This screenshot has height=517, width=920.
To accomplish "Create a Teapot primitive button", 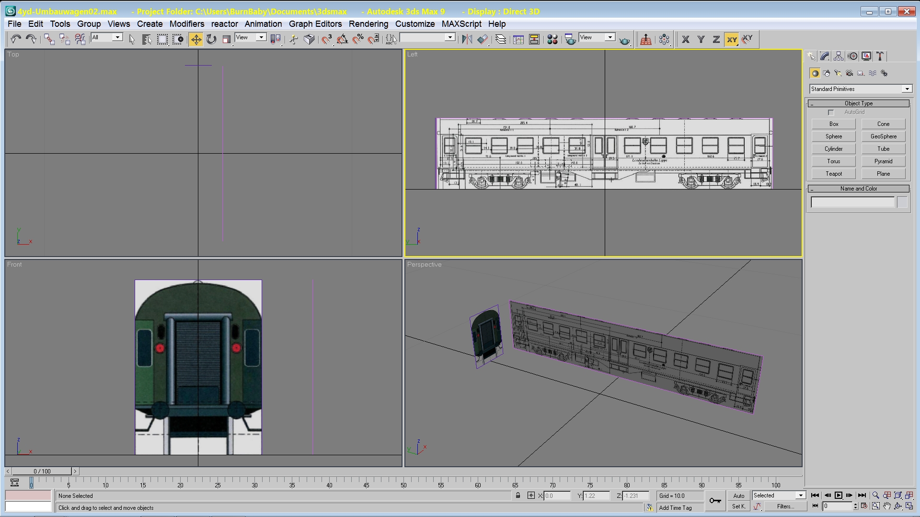I will pyautogui.click(x=833, y=174).
